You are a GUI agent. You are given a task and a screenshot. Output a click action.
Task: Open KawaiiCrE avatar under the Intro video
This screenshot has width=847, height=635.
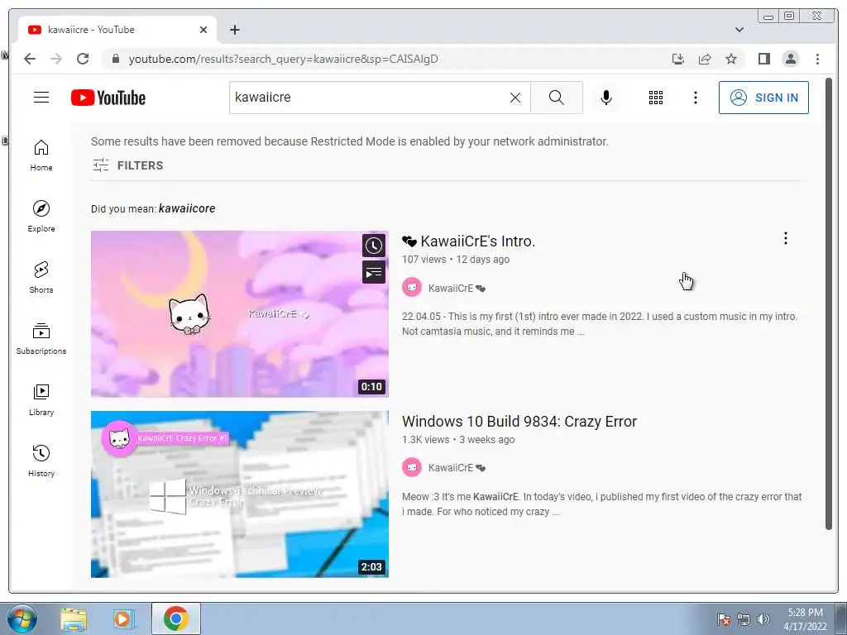pos(412,287)
